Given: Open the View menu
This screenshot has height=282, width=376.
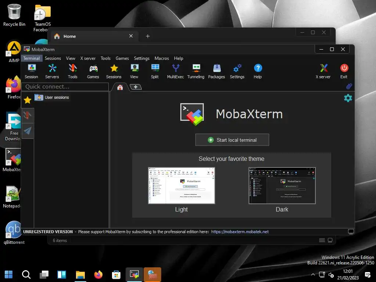Looking at the screenshot, I should coord(70,58).
